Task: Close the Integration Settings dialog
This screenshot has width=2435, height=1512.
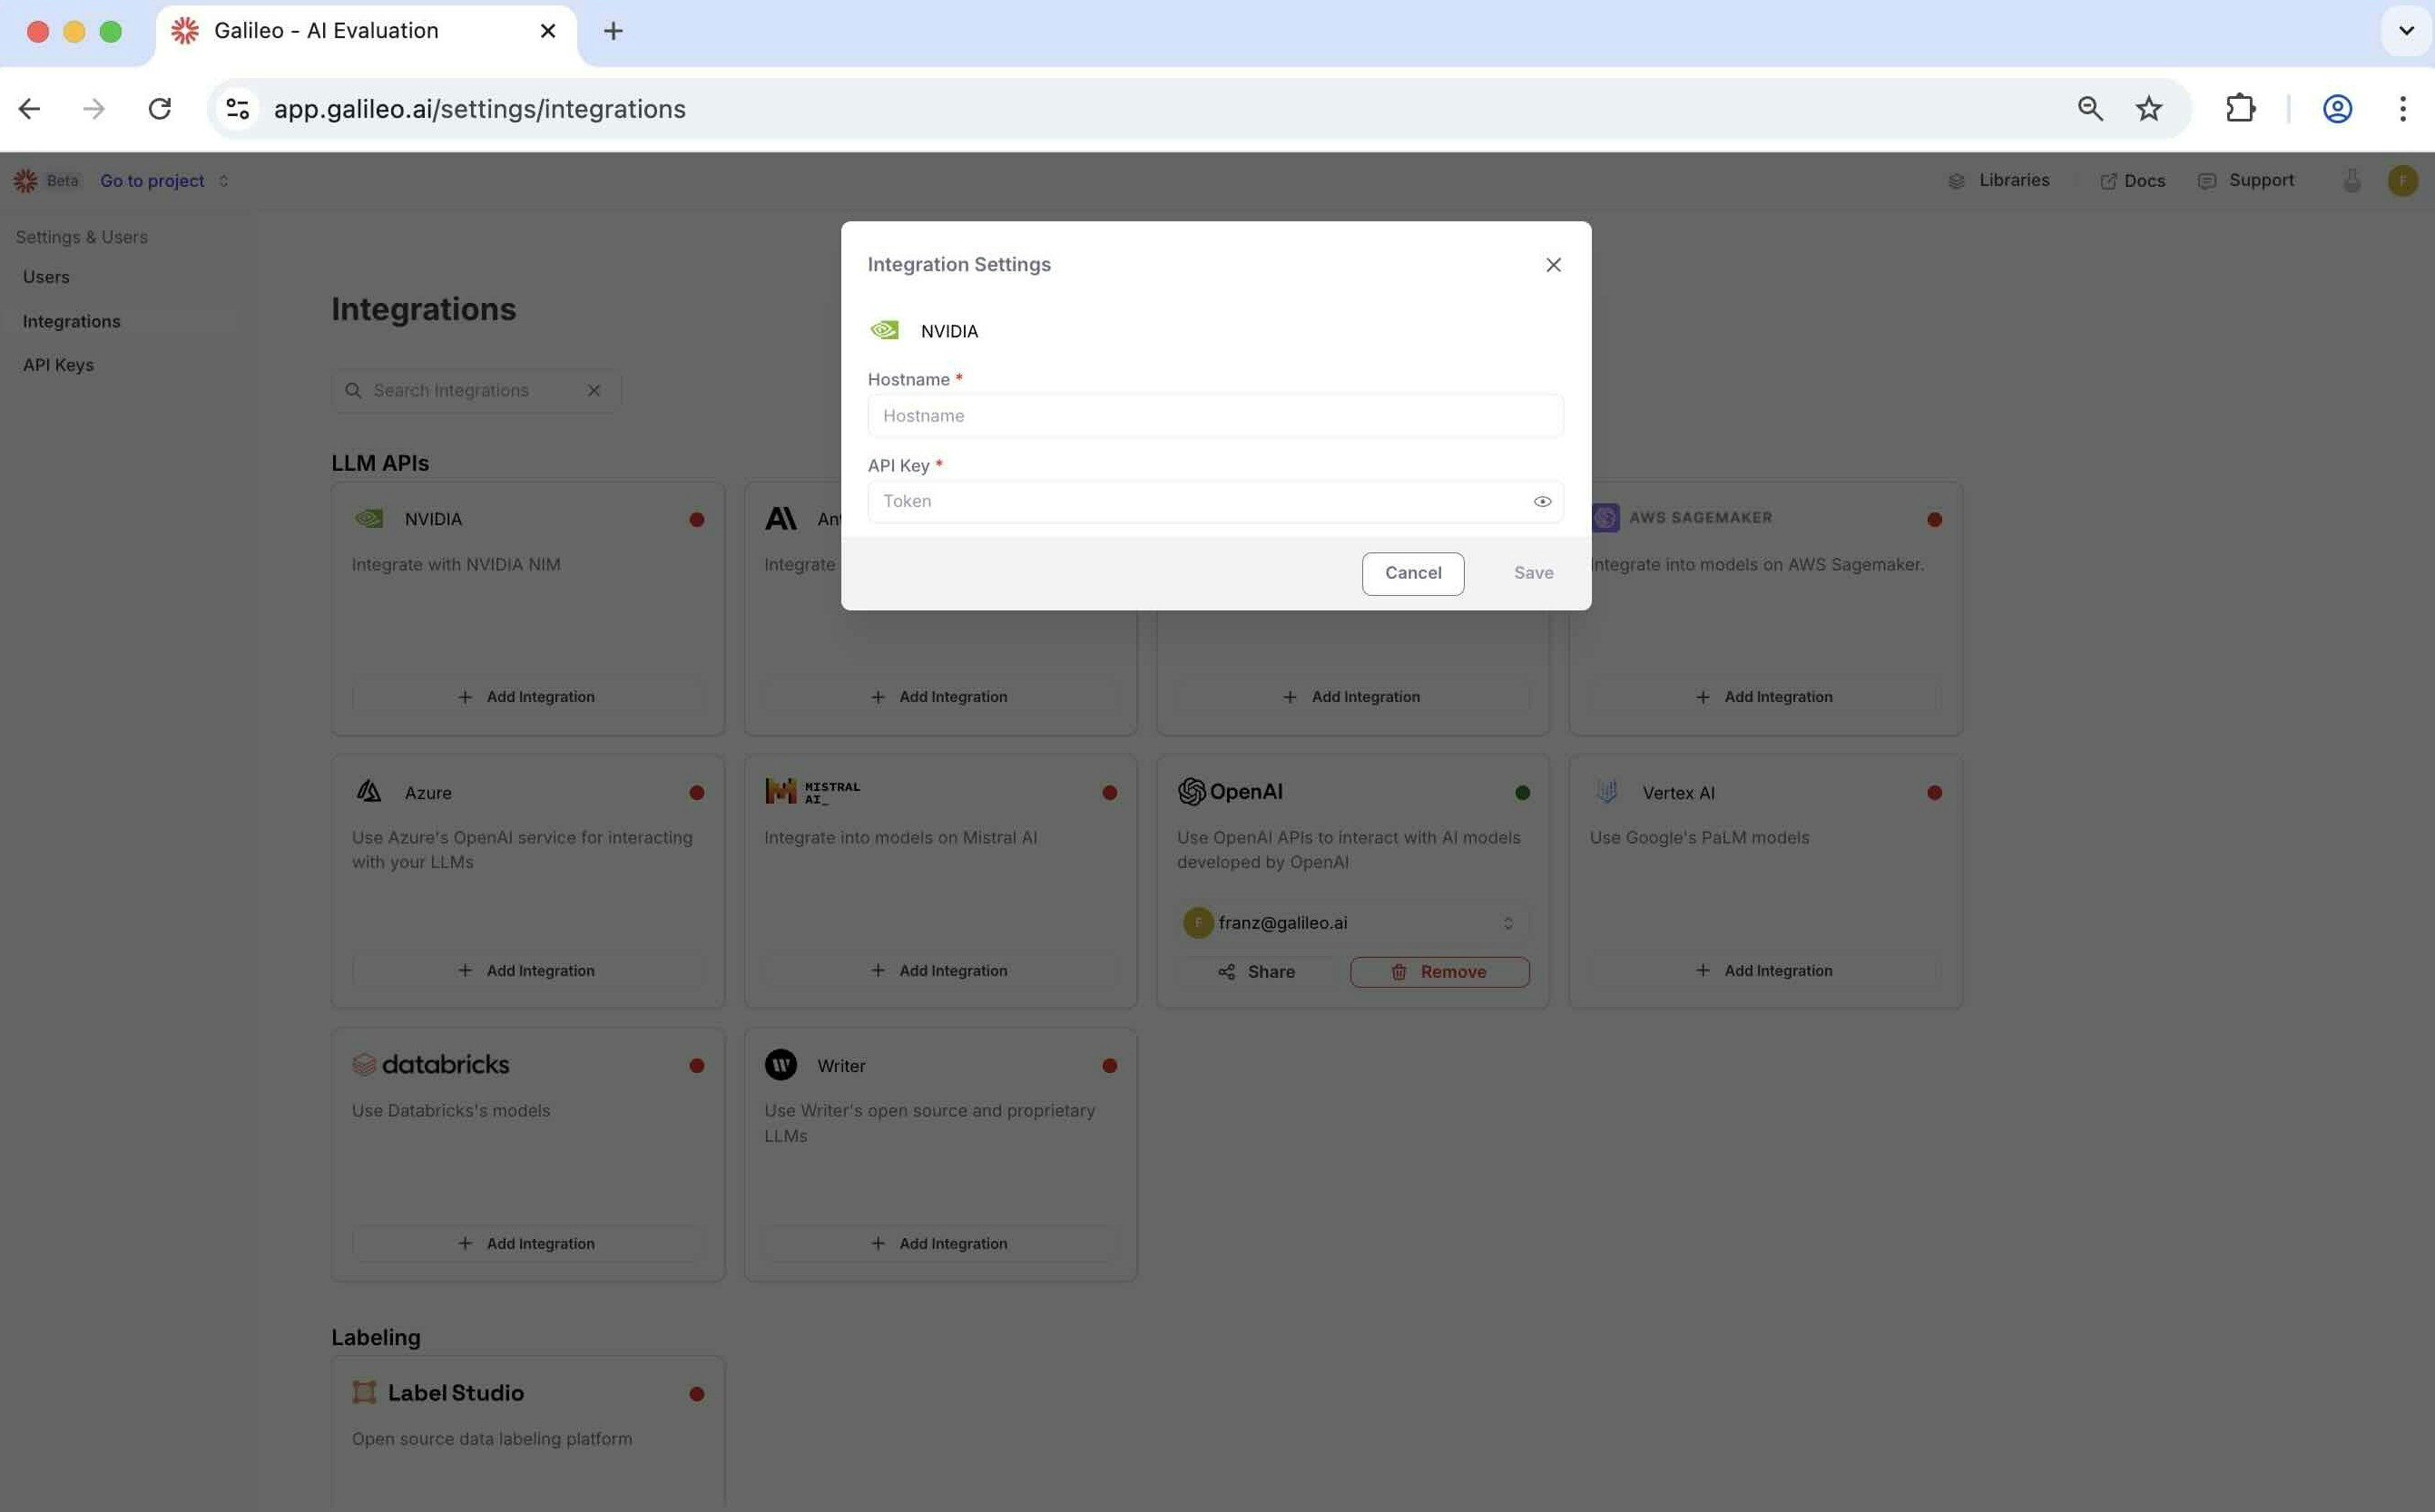Action: click(x=1553, y=265)
